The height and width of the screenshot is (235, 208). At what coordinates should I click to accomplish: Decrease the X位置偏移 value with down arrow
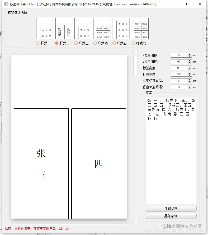[190, 56]
